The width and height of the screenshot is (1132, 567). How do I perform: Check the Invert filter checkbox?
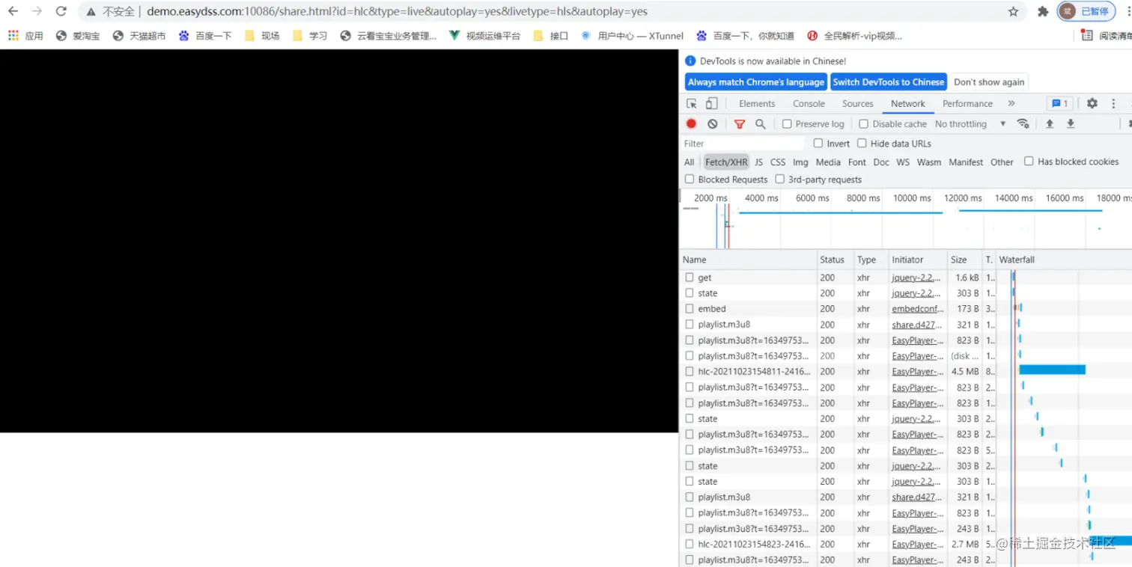[x=818, y=143]
